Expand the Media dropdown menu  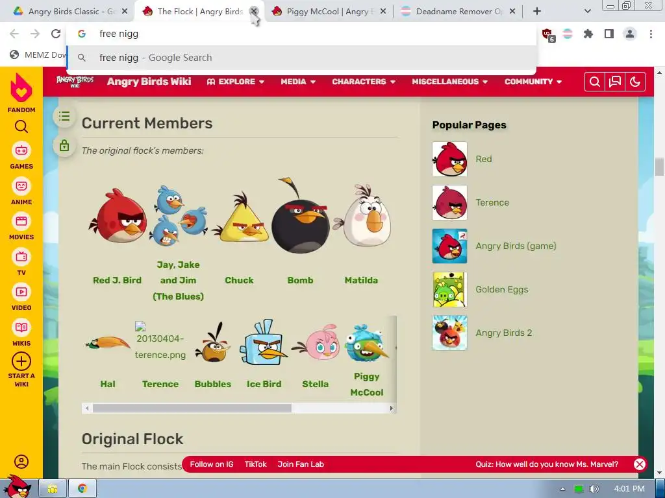297,82
